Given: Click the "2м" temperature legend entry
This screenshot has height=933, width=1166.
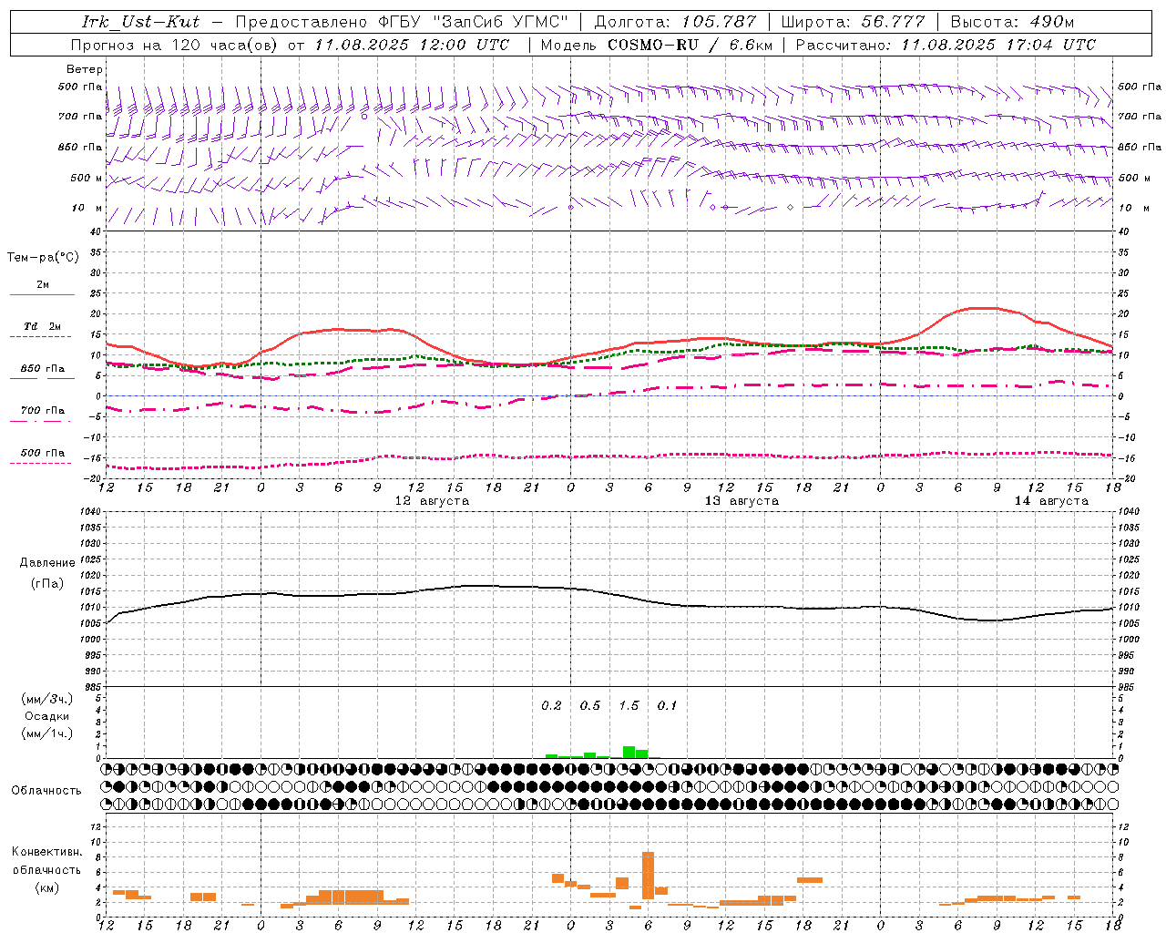Looking at the screenshot, I should pos(43,285).
